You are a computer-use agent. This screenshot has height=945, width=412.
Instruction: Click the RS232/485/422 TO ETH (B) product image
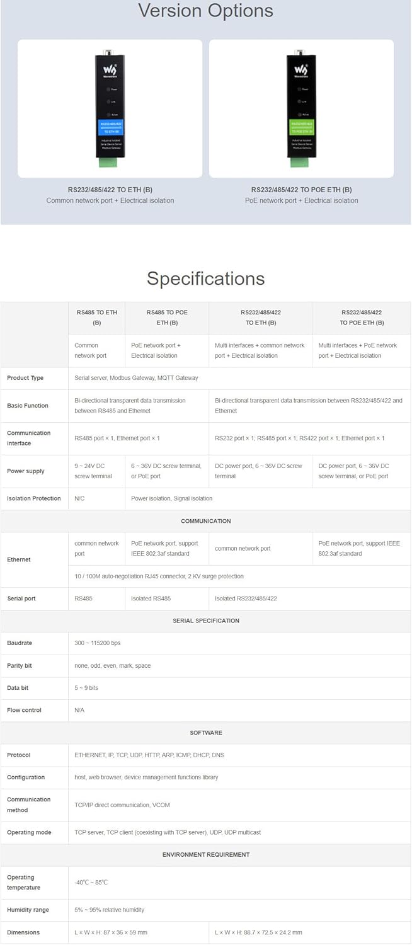110,108
